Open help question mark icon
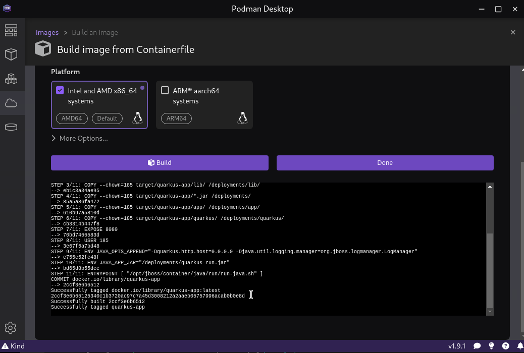Viewport: 524px width, 353px height. [x=506, y=346]
